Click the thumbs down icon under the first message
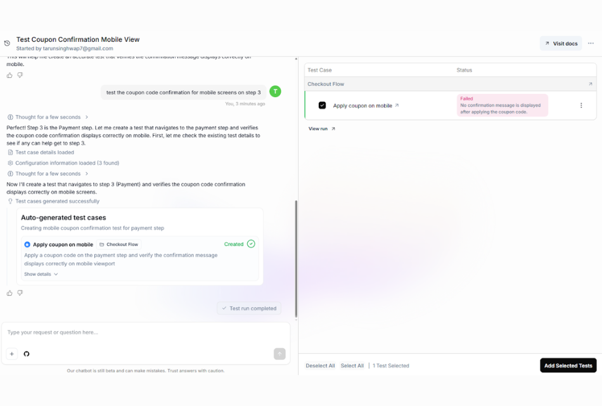This screenshot has width=602, height=406. pyautogui.click(x=20, y=75)
